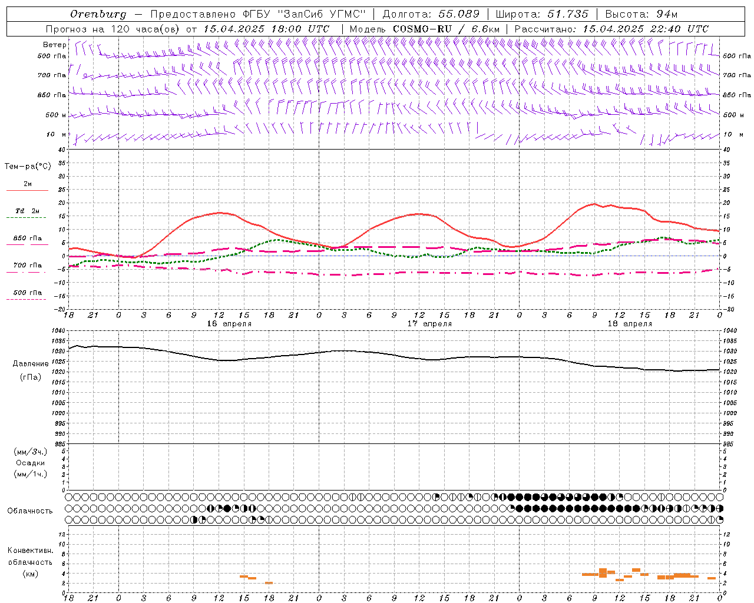Screen dimensions: 754x603
Task: Click the "Тем-ра(°C)" temperature panel label
Action: 28,167
